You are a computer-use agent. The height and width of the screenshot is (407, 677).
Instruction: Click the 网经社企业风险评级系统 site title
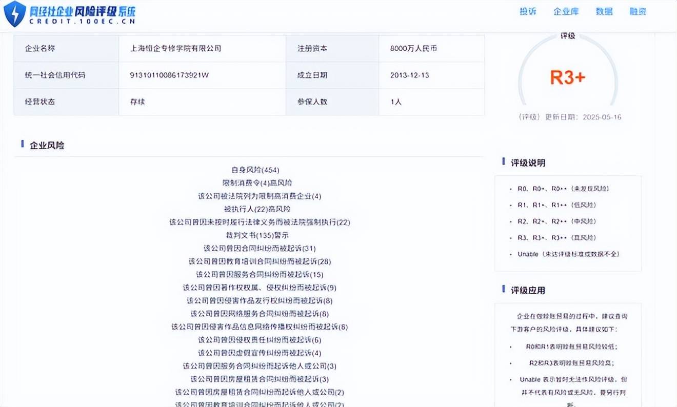coord(82,10)
